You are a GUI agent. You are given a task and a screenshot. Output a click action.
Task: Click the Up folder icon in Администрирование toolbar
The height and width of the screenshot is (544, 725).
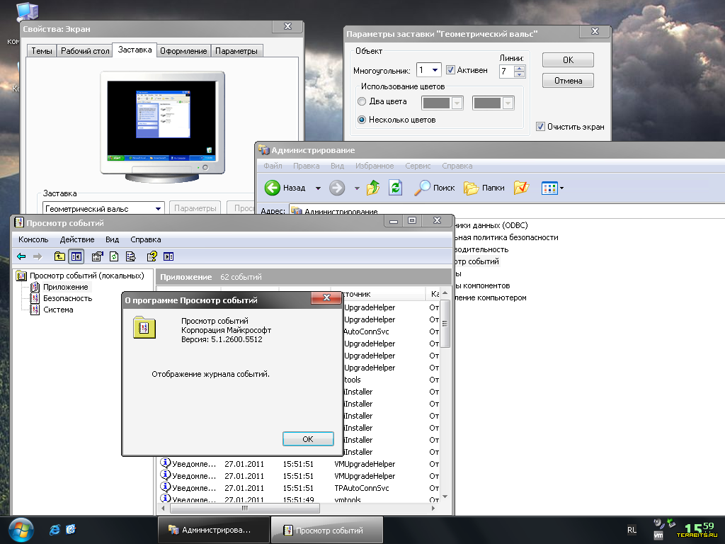(x=373, y=188)
